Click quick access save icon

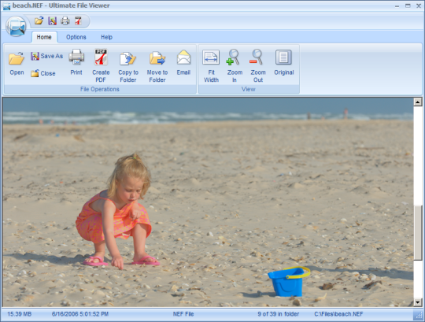coord(52,21)
